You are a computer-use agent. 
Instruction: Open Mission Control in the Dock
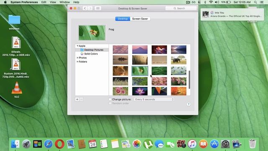coord(37,144)
